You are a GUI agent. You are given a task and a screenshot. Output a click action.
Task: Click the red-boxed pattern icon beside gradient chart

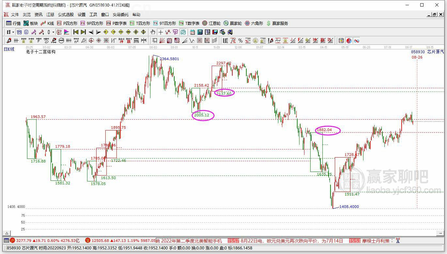coord(59,32)
